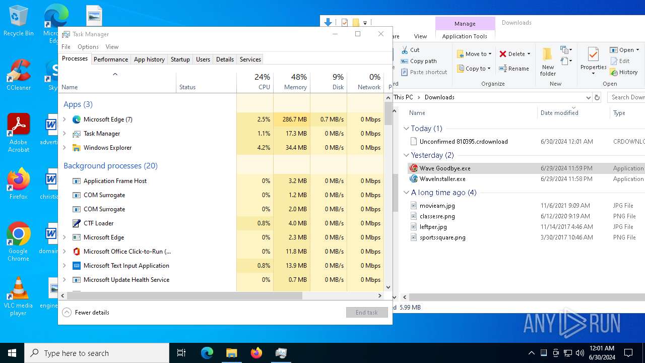Click taskbar search box
The height and width of the screenshot is (363, 645).
click(x=97, y=353)
